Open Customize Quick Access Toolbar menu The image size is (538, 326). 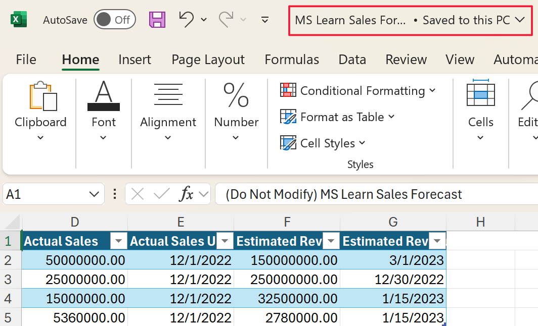[265, 20]
